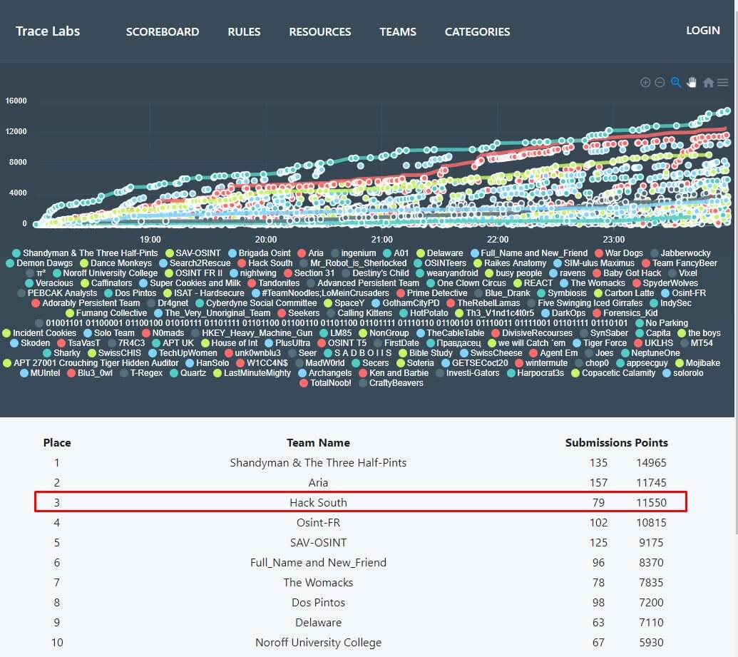Click the Trace Labs brand logo
Screen dimensions: 738x657
[48, 31]
